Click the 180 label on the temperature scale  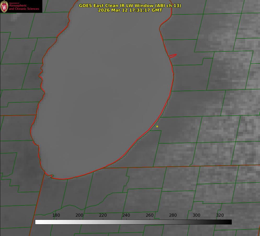click(56, 215)
